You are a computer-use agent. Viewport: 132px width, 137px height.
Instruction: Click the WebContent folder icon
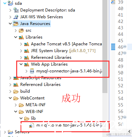(x=16, y=98)
